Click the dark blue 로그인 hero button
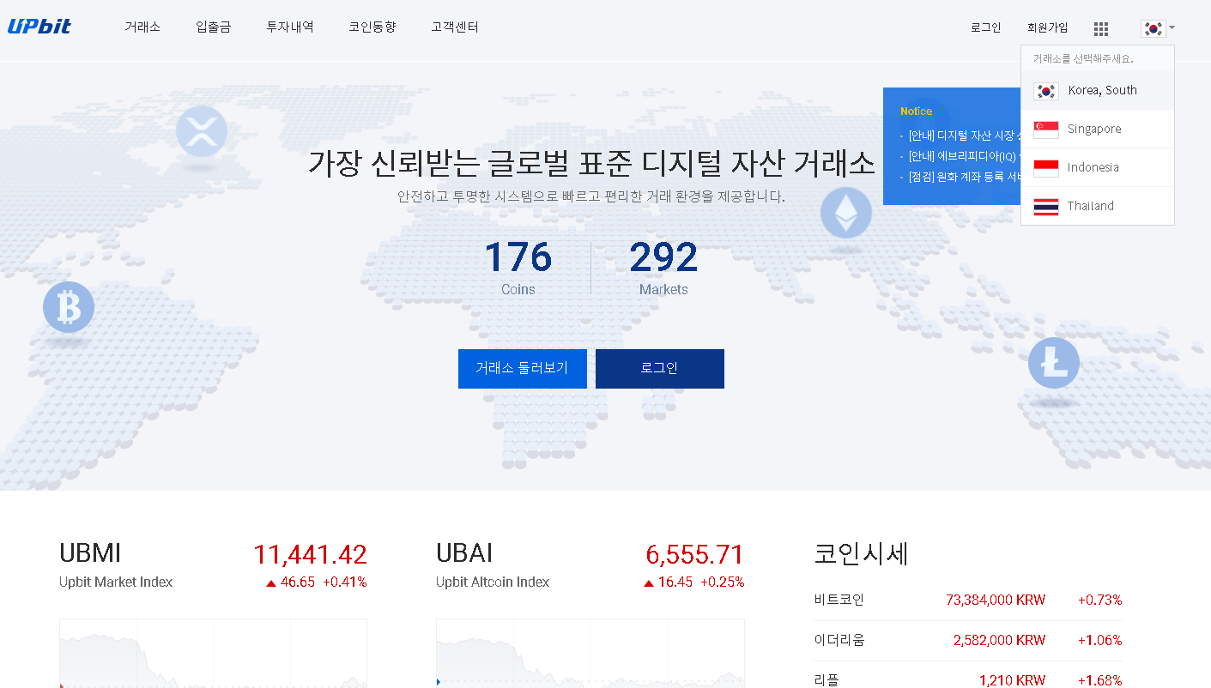 (660, 369)
